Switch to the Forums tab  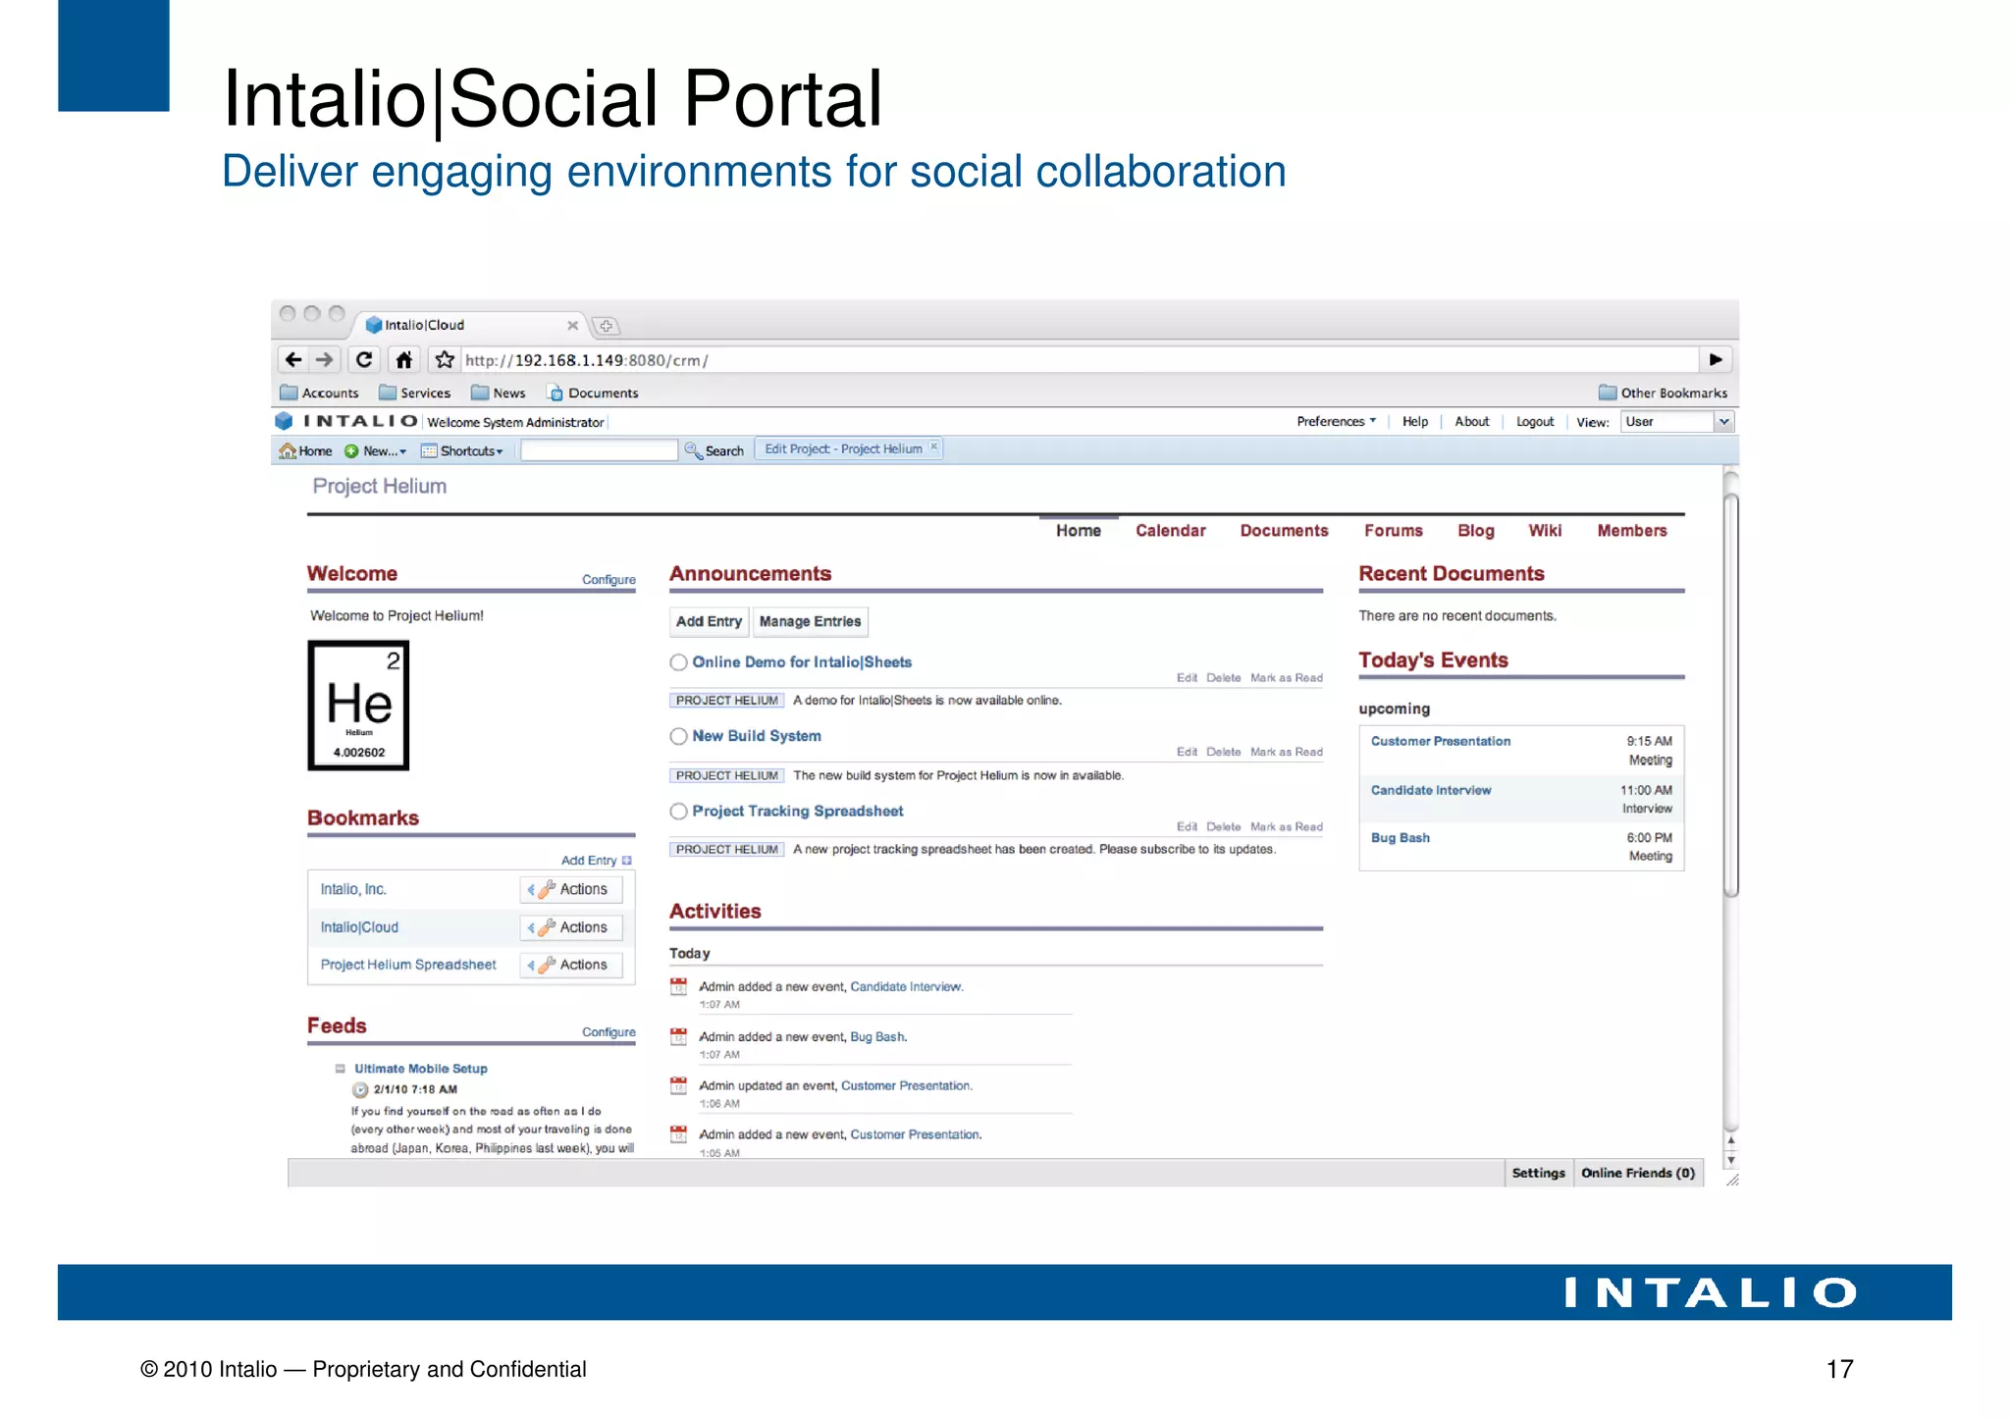coord(1393,531)
